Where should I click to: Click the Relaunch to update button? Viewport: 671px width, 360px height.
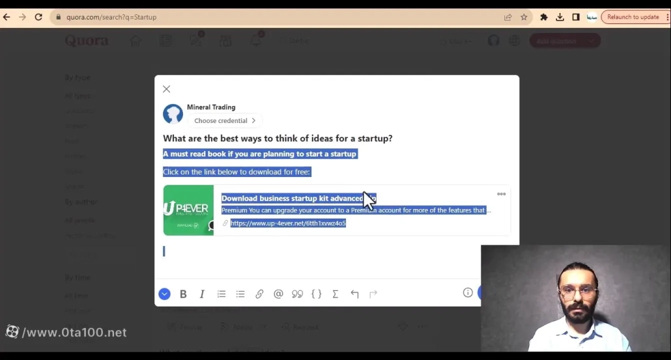coord(633,17)
